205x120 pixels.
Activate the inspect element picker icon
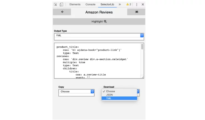pos(55,4)
